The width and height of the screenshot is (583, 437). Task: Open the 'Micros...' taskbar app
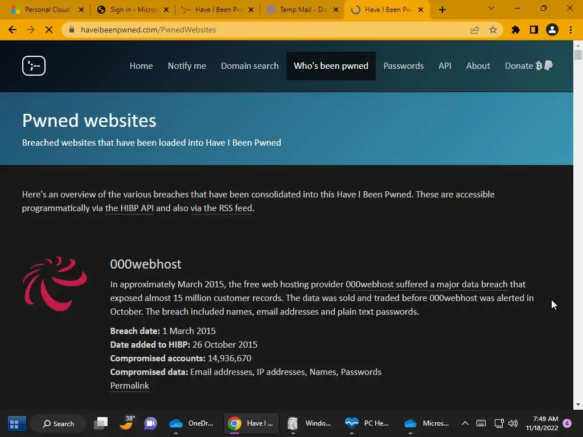tap(426, 423)
